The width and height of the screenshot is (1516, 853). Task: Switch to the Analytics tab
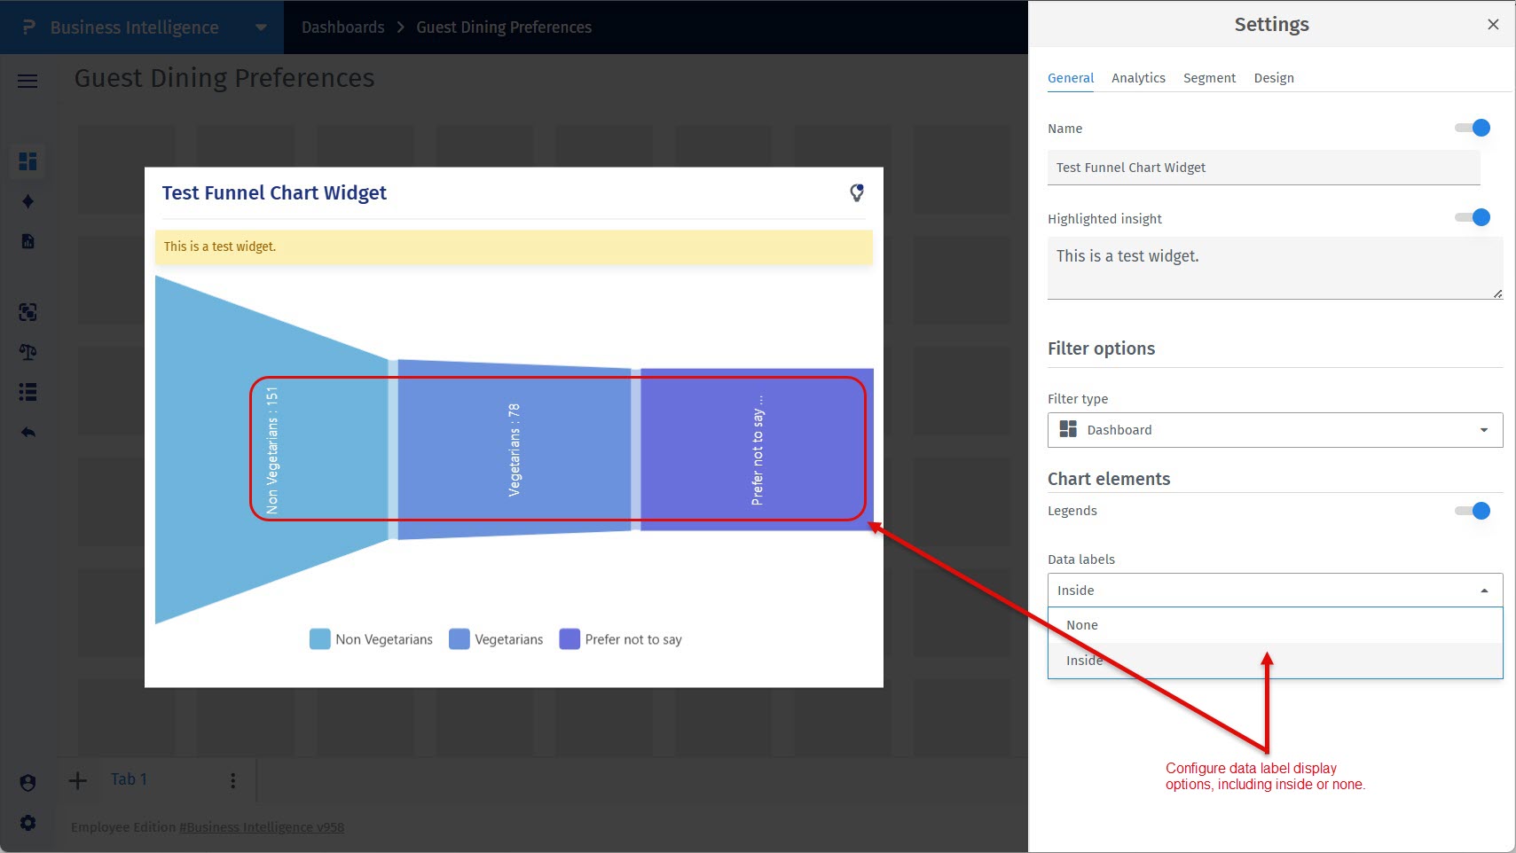[1138, 78]
